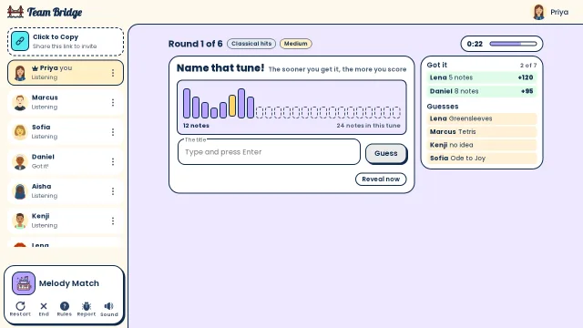Click the 24 notes in this tune label

click(x=368, y=126)
